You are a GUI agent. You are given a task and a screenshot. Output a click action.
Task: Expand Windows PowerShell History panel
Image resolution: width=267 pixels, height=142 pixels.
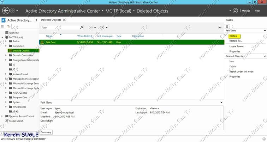coord(264,139)
